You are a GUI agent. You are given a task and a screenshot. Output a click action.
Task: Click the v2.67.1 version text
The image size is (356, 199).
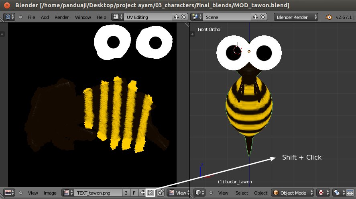pos(344,17)
